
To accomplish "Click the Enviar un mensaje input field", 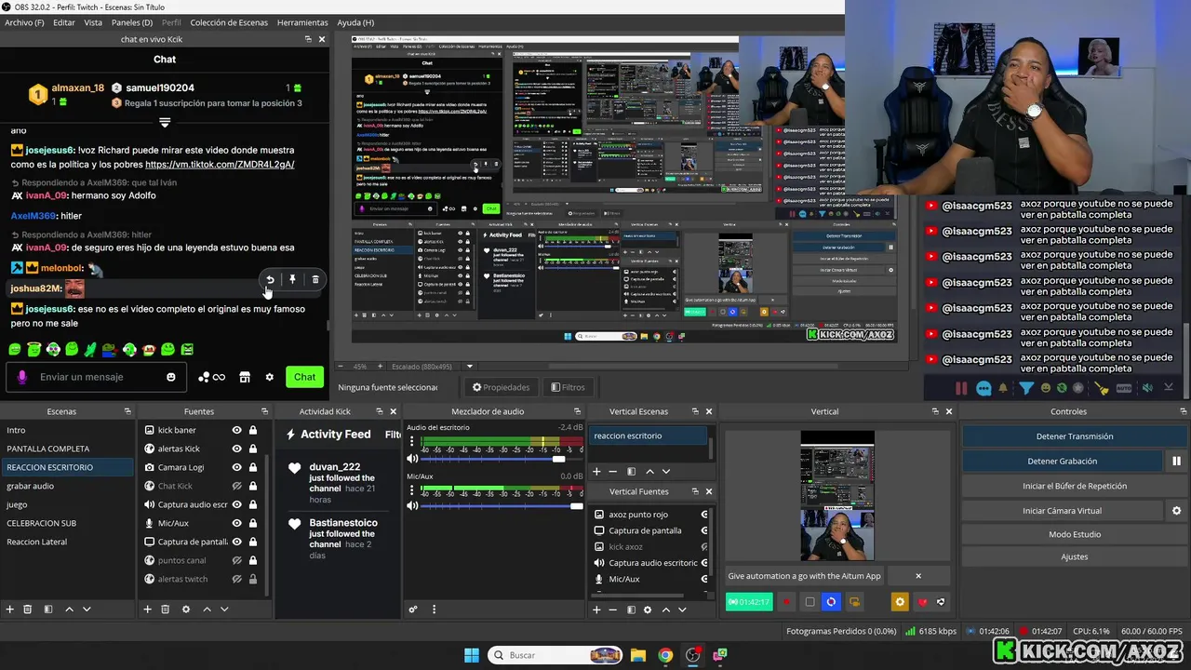I will [x=94, y=377].
